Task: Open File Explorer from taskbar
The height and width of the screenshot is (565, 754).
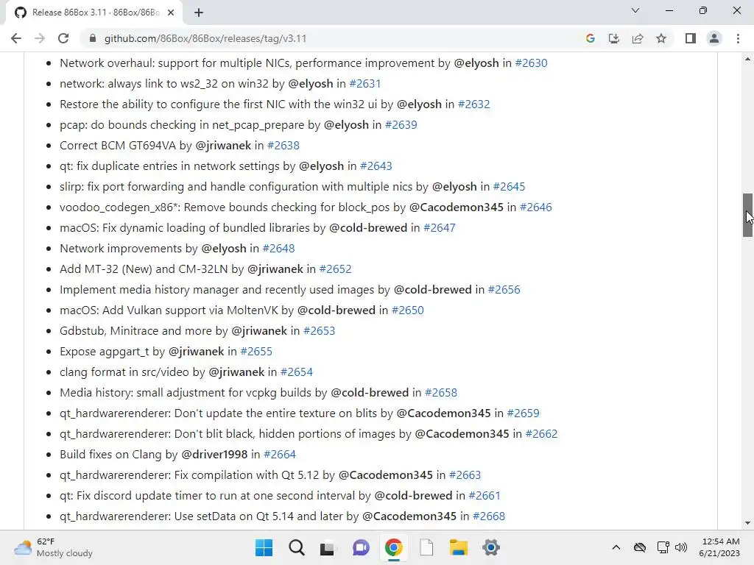Action: [458, 547]
